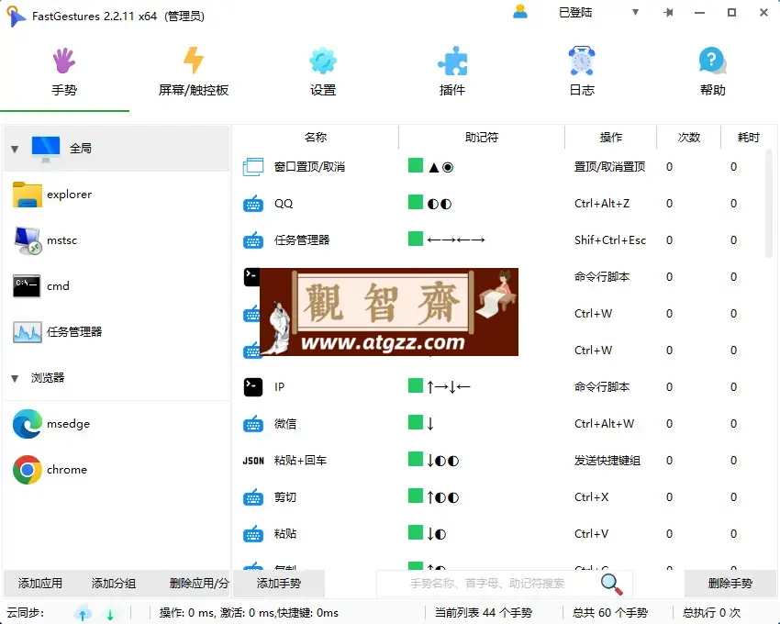The height and width of the screenshot is (624, 780).
Task: Toggle green box of 剪切 gesture
Action: (416, 496)
